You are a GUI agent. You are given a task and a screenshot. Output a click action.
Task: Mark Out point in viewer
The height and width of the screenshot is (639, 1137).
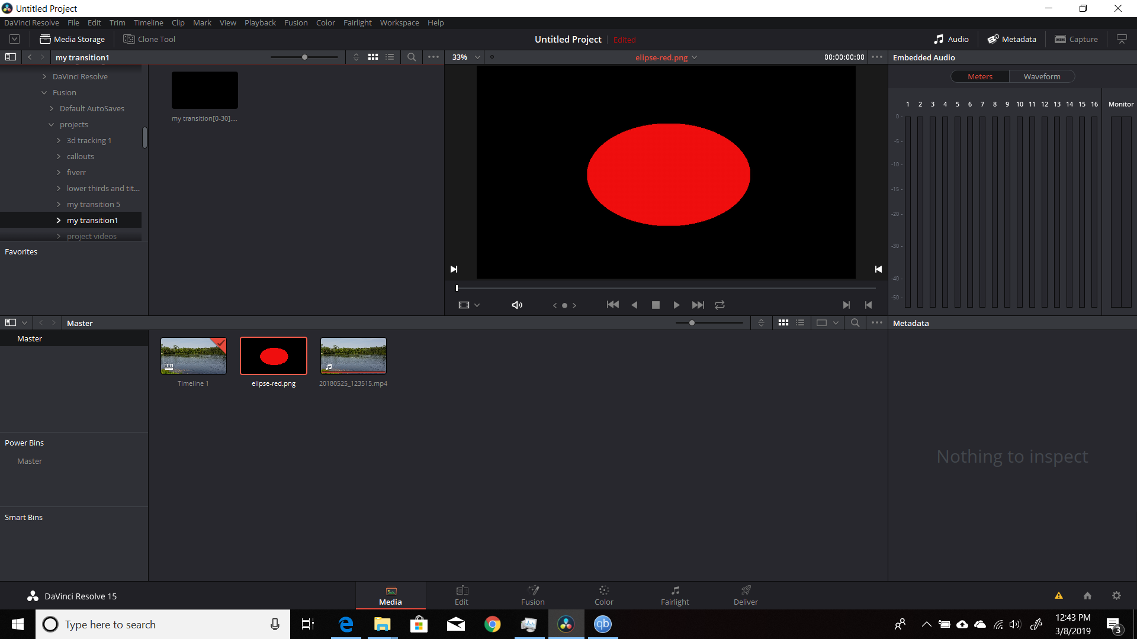pos(868,305)
